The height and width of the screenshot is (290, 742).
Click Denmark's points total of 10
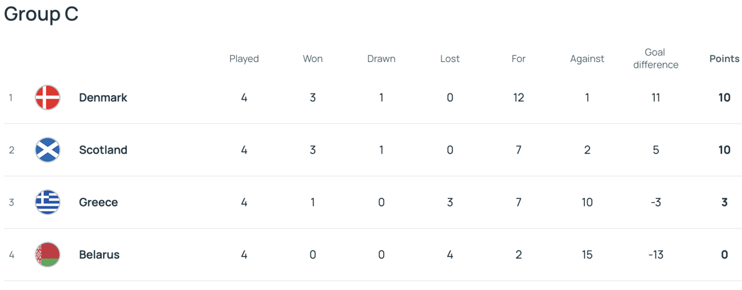pos(724,97)
